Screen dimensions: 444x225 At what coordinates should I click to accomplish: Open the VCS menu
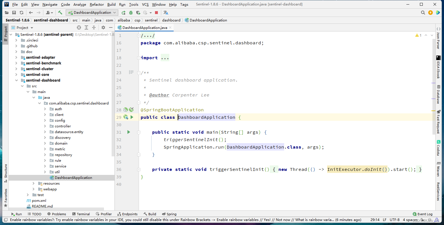(x=145, y=4)
